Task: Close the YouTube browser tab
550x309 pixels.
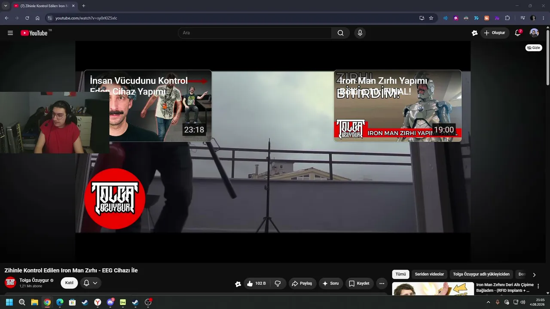Action: tap(73, 6)
